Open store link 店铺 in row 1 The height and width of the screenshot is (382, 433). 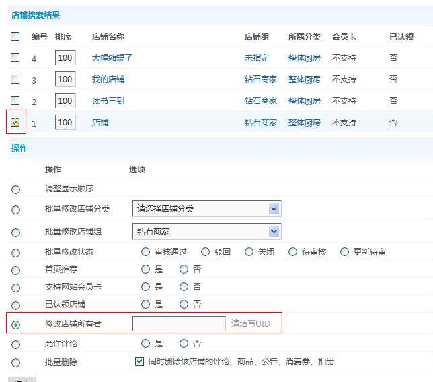pyautogui.click(x=100, y=123)
